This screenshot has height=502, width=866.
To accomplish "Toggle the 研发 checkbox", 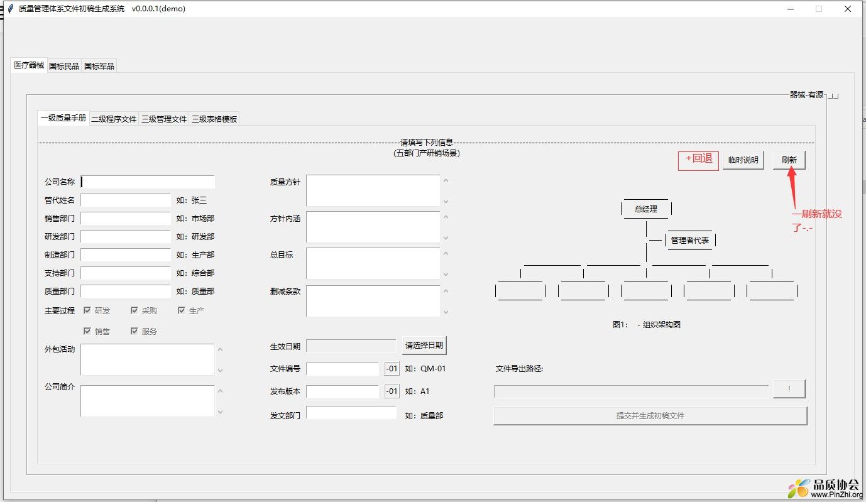I will pyautogui.click(x=87, y=310).
